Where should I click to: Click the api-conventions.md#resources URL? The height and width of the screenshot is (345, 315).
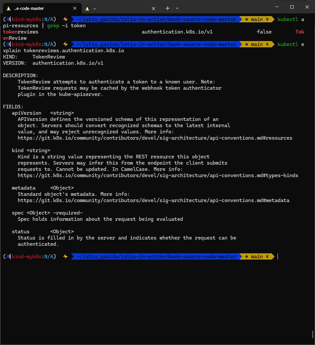click(155, 138)
